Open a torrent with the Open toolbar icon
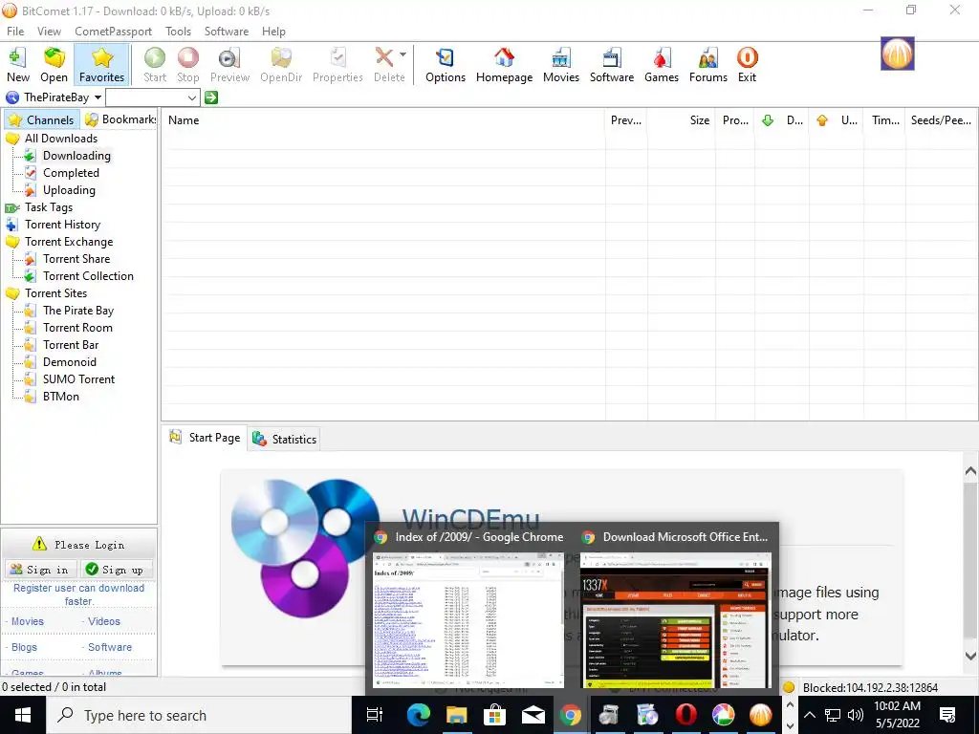This screenshot has height=734, width=979. [54, 64]
